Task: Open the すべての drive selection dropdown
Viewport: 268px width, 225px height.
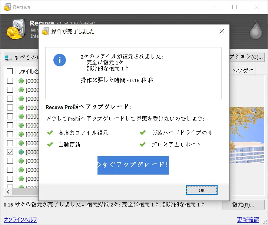Action: [x=21, y=57]
